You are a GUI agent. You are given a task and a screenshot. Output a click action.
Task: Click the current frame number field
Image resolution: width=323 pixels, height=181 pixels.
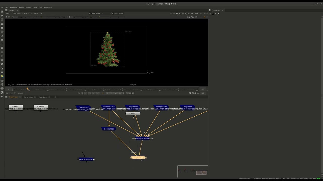pyautogui.click(x=103, y=93)
